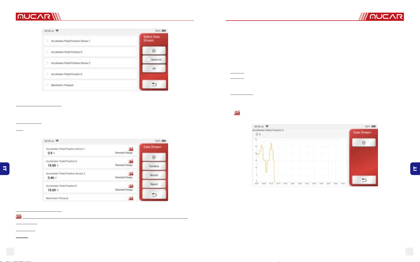Open graph icon for Accelerator Pedal Position E value
The image size is (420, 262).
tap(131, 186)
